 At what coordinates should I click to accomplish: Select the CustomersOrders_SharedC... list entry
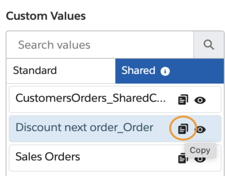(115, 99)
